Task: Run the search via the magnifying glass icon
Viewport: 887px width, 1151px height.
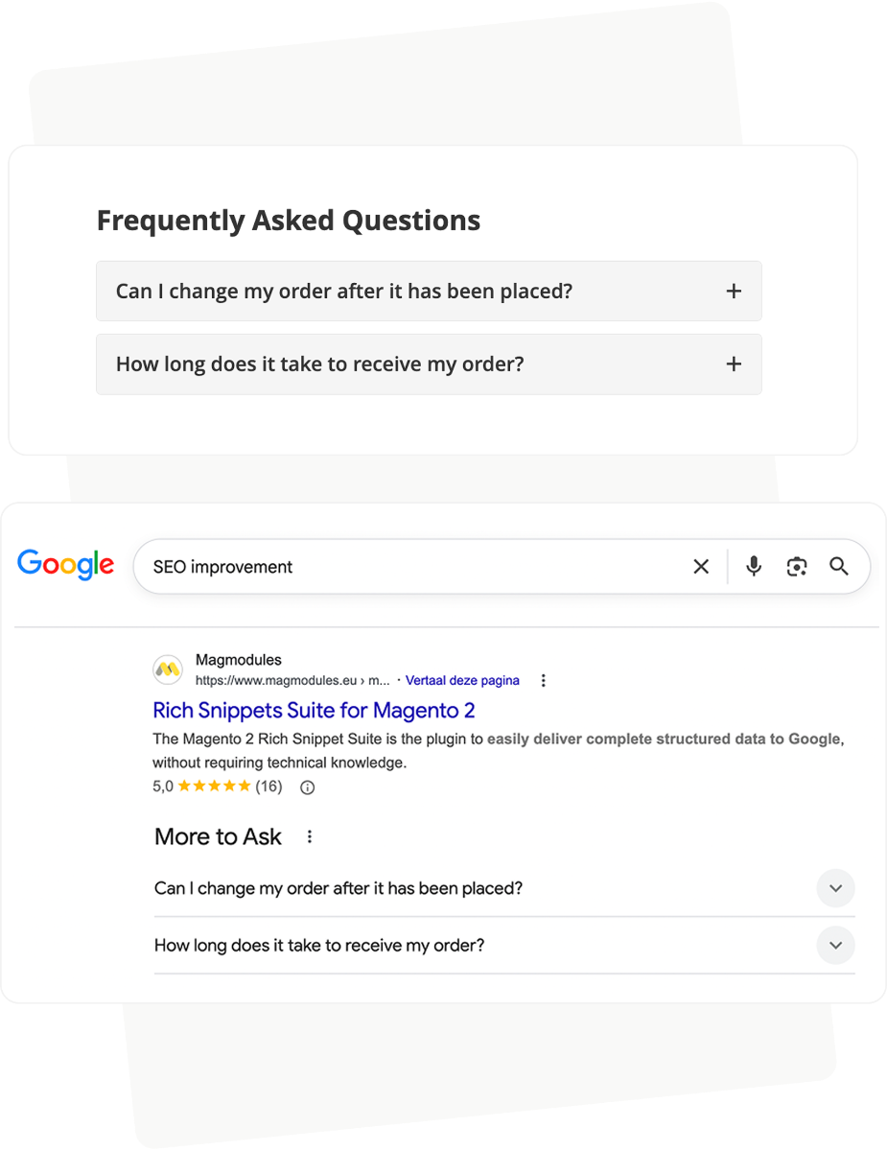Action: (839, 566)
